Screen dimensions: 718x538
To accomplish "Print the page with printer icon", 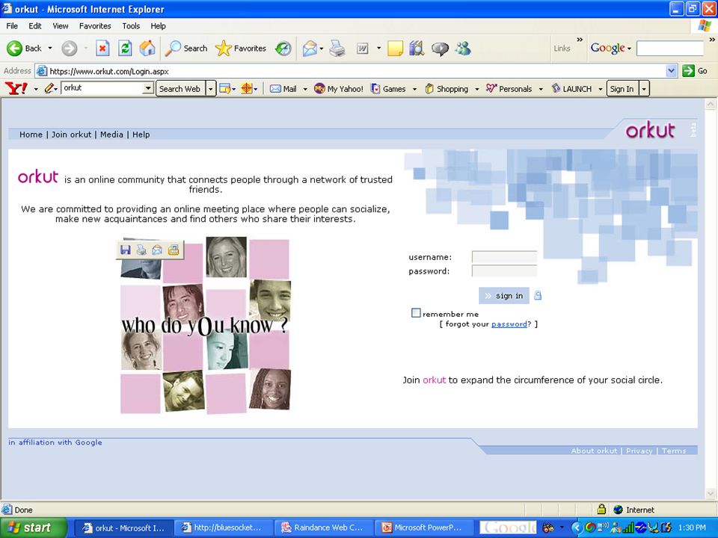I will click(337, 48).
